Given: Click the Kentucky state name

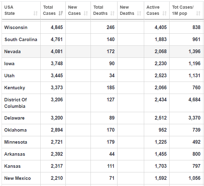Looking at the screenshot, I should pos(15,88).
